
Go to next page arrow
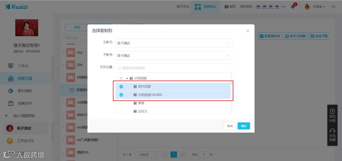click(183, 154)
